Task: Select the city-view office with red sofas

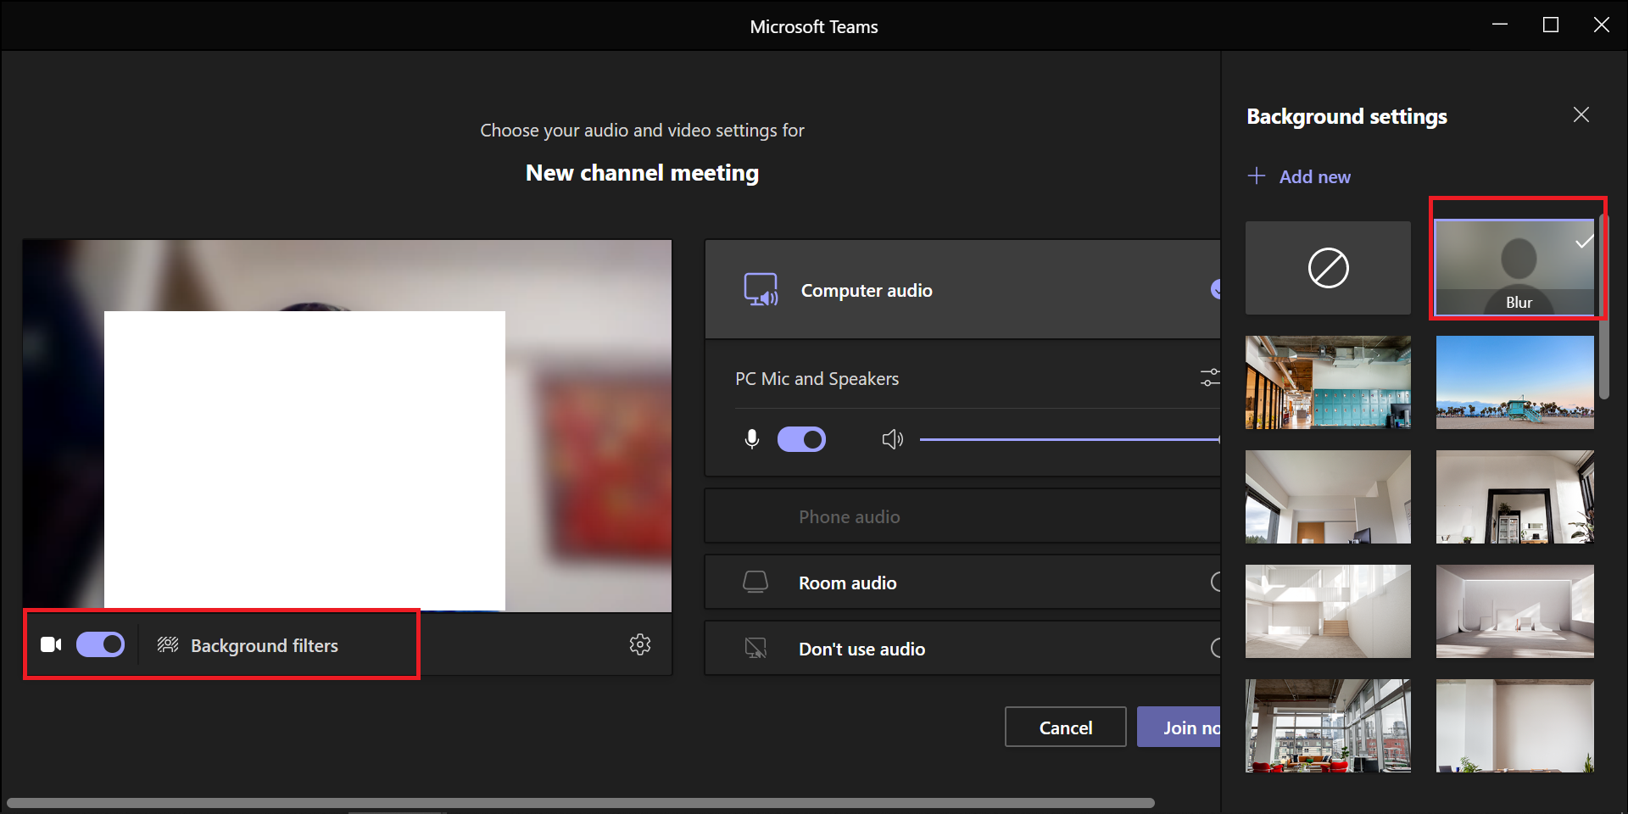Action: coord(1328,726)
